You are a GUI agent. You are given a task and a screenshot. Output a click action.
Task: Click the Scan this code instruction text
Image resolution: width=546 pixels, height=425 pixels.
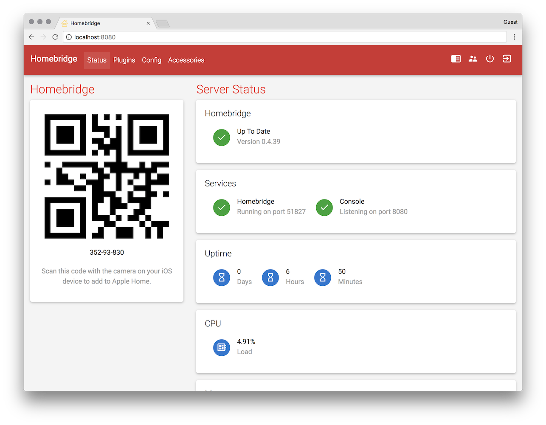coord(107,276)
